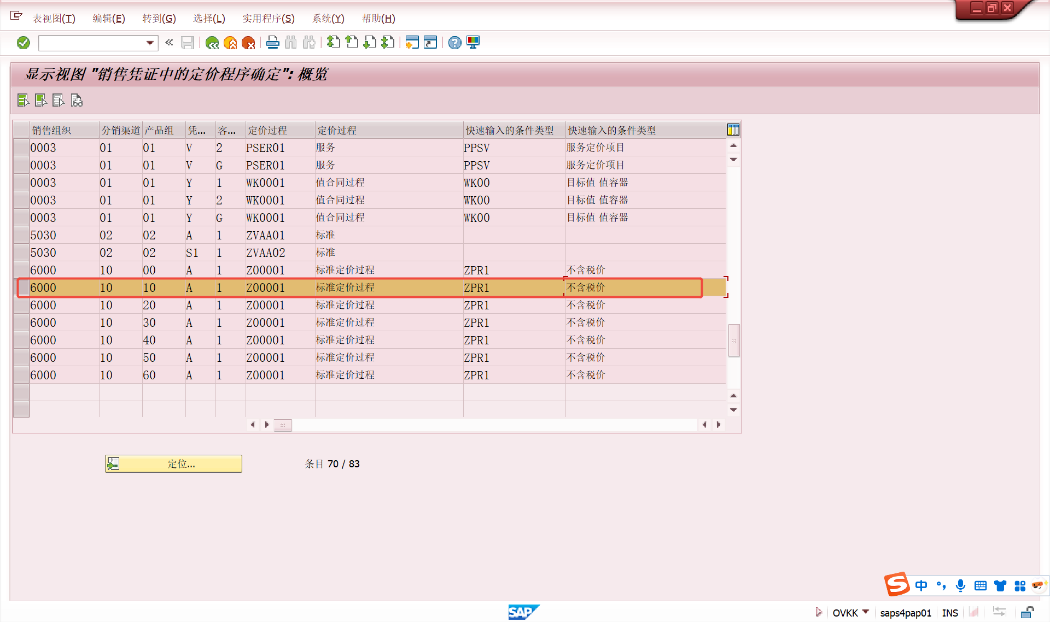Open the 实用程序(S) menu
1050x622 pixels.
pos(269,19)
